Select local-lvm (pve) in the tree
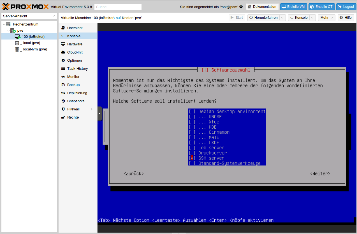 click(x=29, y=49)
